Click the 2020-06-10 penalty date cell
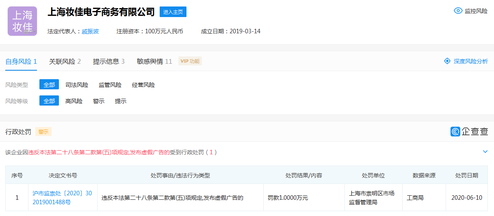 (x=467, y=198)
